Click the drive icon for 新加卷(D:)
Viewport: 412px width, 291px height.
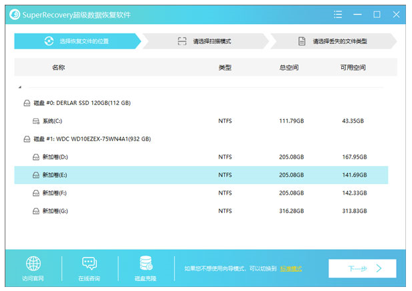(x=36, y=157)
